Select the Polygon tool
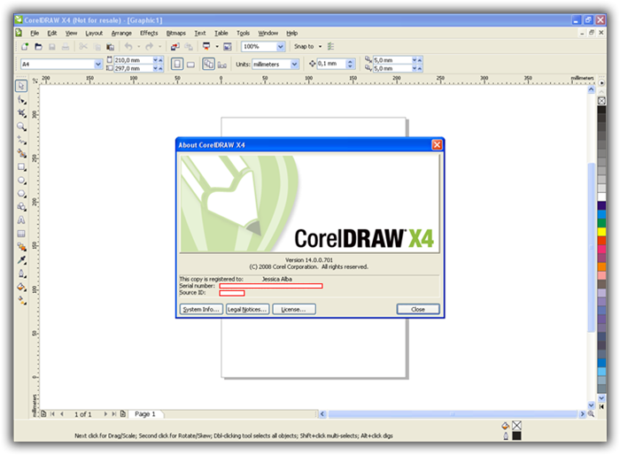The image size is (620, 455). pyautogui.click(x=21, y=194)
